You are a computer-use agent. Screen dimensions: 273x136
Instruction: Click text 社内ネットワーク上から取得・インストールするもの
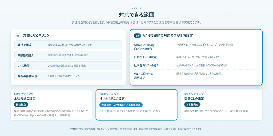point(202,65)
